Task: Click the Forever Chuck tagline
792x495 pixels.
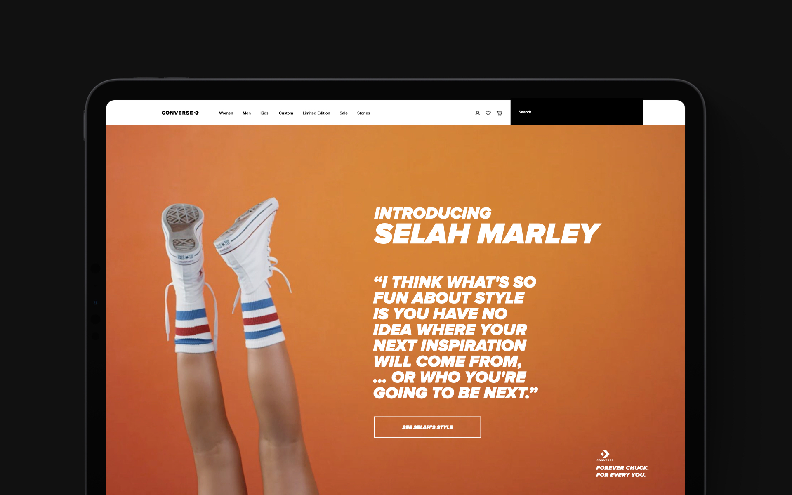Action: pyautogui.click(x=622, y=471)
